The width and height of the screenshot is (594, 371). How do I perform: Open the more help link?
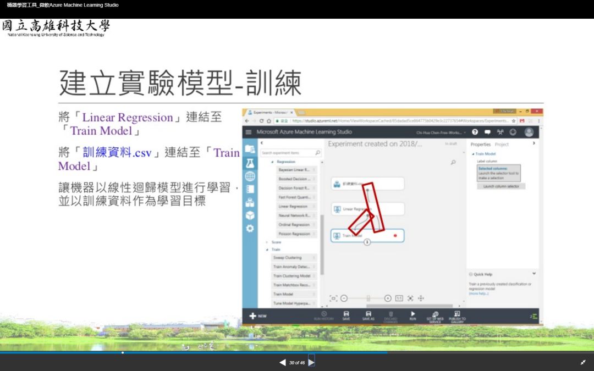(479, 294)
